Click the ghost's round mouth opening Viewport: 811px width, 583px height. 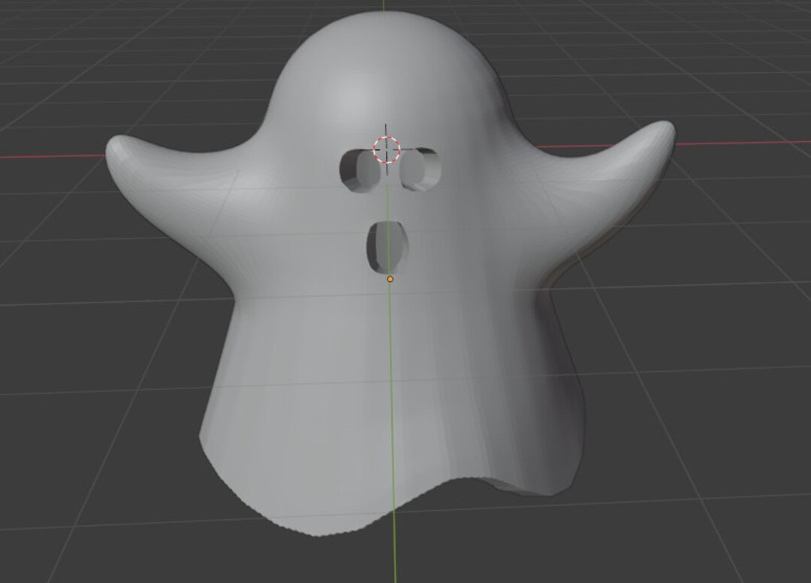pos(386,248)
